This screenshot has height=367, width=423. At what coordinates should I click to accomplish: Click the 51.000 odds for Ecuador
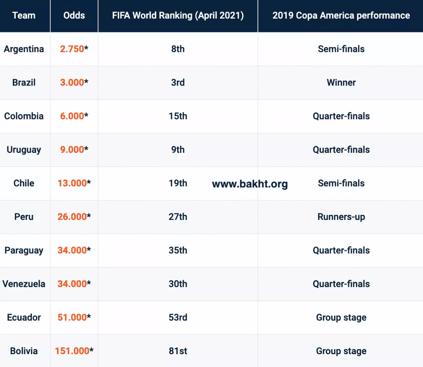(x=72, y=317)
